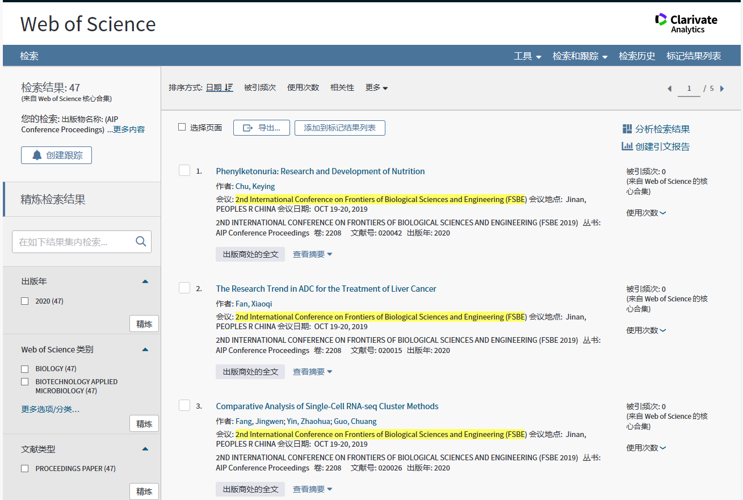Viewport: 743px width, 500px height.
Task: Open title Comparative Analysis of Single-Cell RNA-seq
Action: coord(327,406)
